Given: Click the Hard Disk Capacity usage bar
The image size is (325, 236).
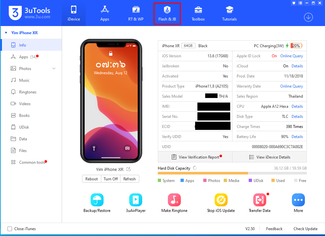Looking at the screenshot, I should click(232, 173).
